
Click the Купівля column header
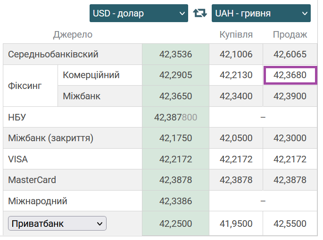pyautogui.click(x=236, y=34)
